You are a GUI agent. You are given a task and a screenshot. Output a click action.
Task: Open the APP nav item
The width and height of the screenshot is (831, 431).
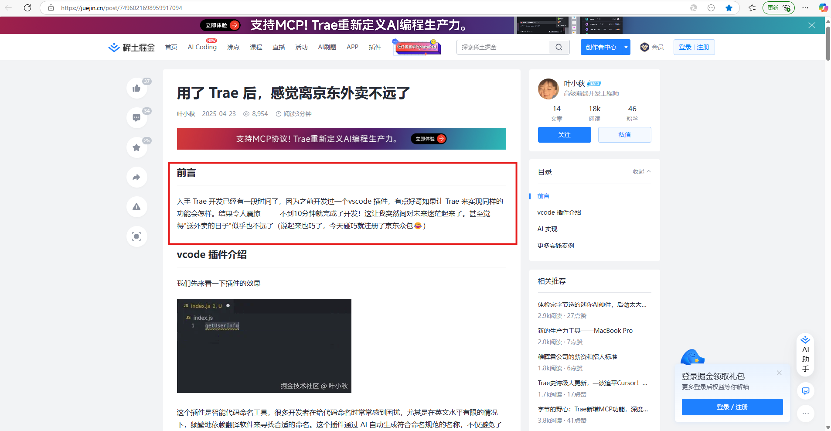[x=352, y=47]
